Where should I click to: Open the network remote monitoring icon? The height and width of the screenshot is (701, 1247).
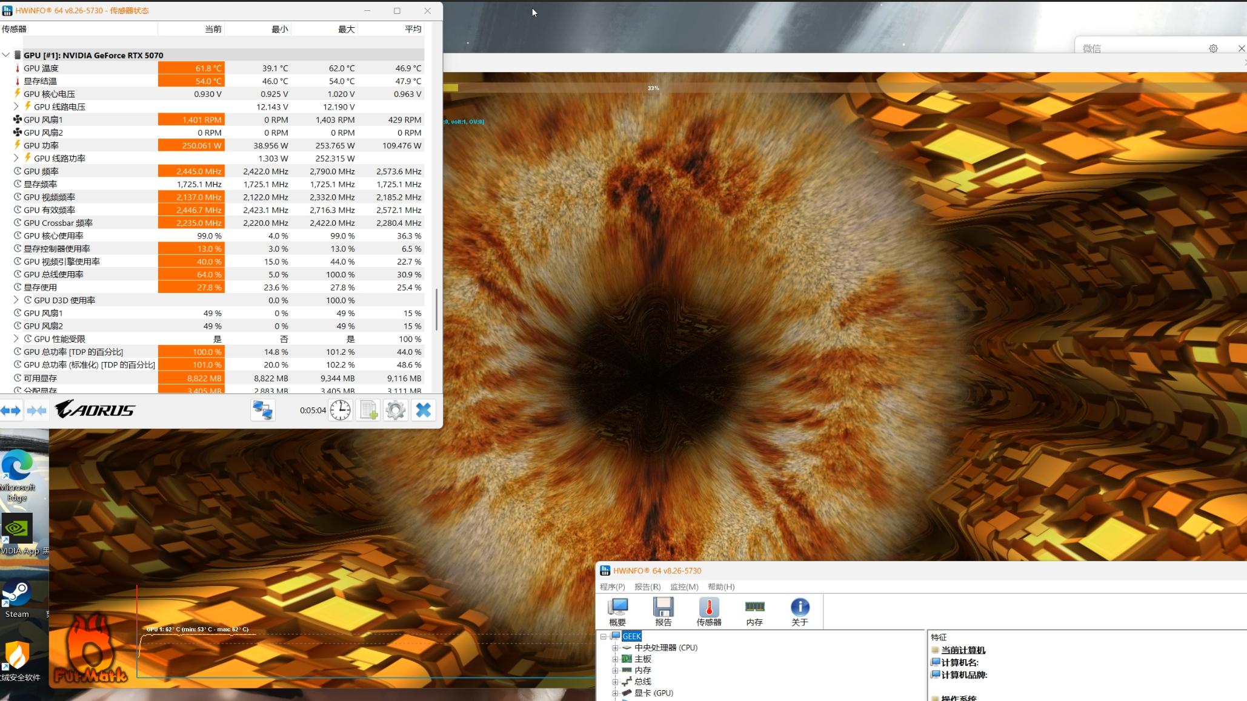[x=262, y=410]
